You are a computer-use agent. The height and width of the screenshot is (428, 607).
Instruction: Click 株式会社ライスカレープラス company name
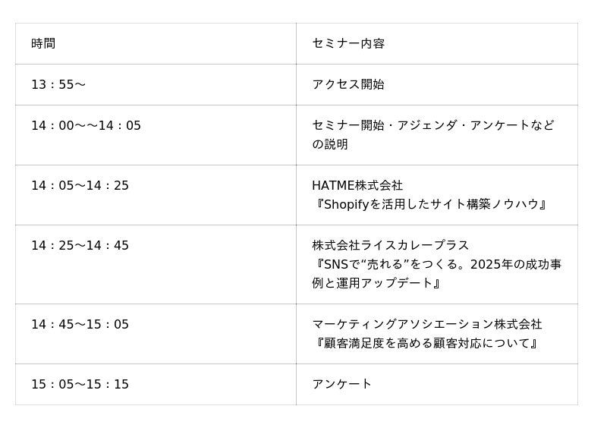tap(390, 245)
